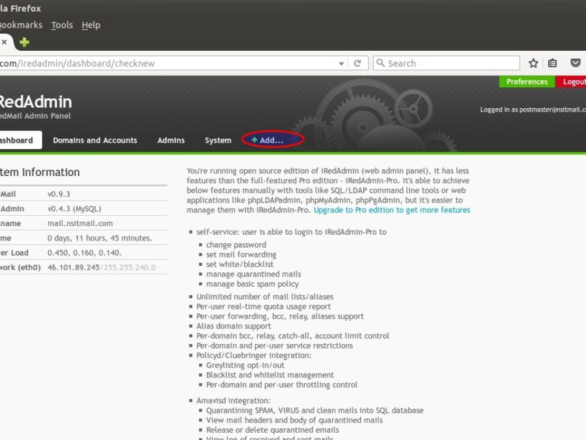
Task: Select the Dashboard tab
Action: click(17, 140)
